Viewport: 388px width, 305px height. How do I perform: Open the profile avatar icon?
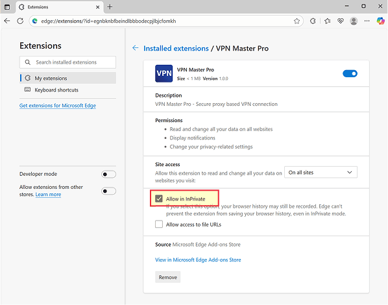(x=354, y=21)
